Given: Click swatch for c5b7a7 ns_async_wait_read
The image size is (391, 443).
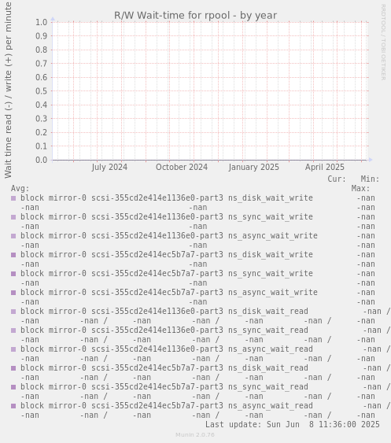Looking at the screenshot, I should (x=13, y=406).
